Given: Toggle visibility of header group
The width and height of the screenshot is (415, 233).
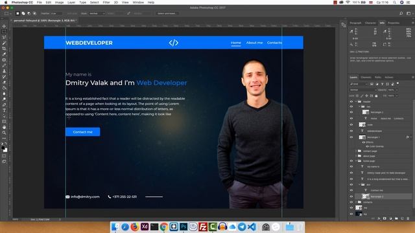Looking at the screenshot, I should point(351,102).
